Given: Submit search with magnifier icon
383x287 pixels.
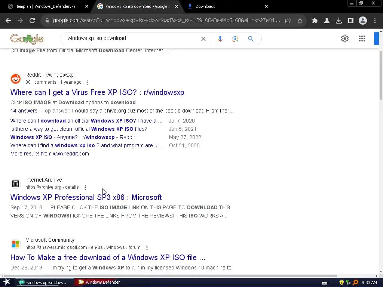Looking at the screenshot, I should click(251, 39).
